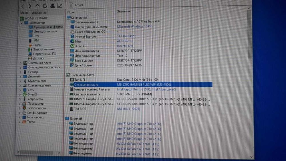Select the Системная память row
Screen dimensions: 286x161
pos(111,94)
